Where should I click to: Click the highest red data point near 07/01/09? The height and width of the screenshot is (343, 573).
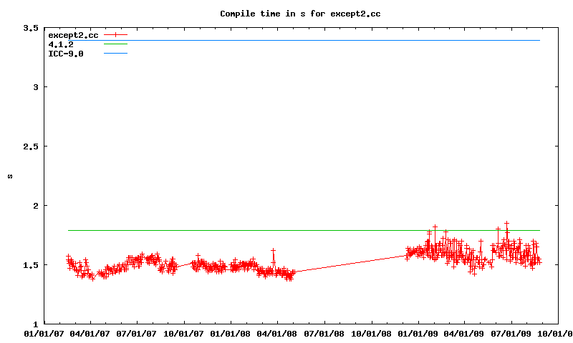click(x=506, y=224)
